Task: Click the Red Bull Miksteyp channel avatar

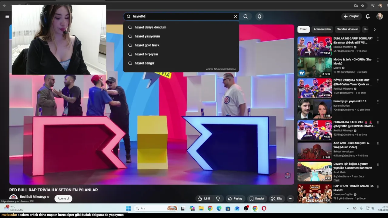Action: tap(13, 197)
